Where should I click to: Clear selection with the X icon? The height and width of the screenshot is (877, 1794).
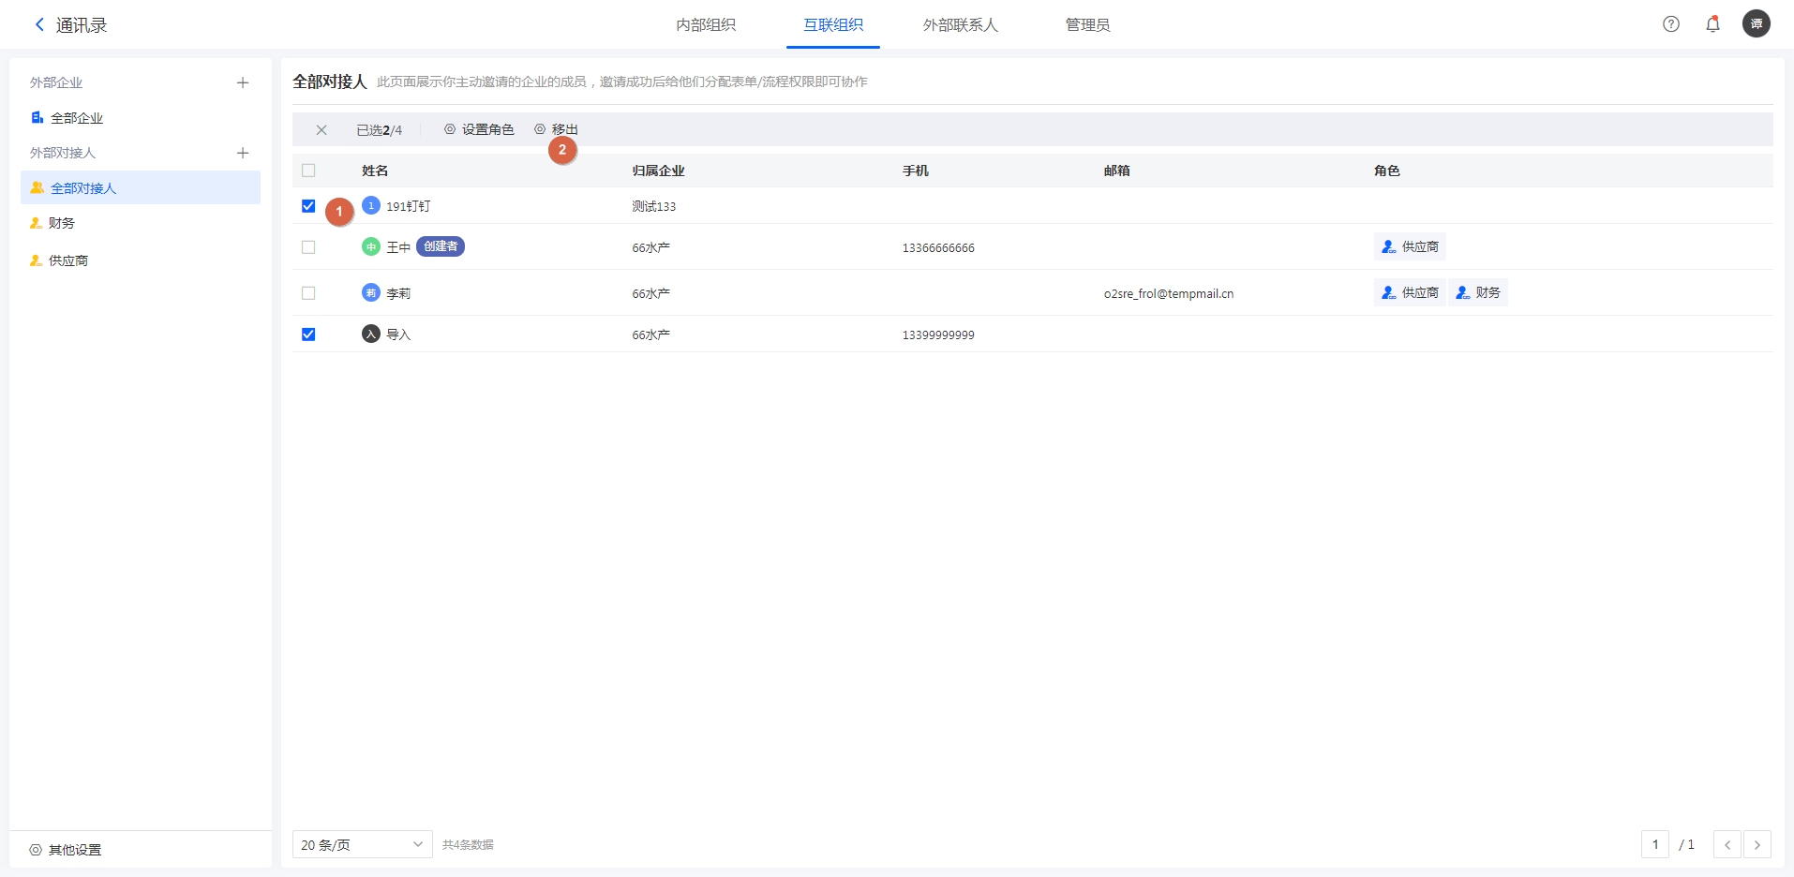pos(321,130)
